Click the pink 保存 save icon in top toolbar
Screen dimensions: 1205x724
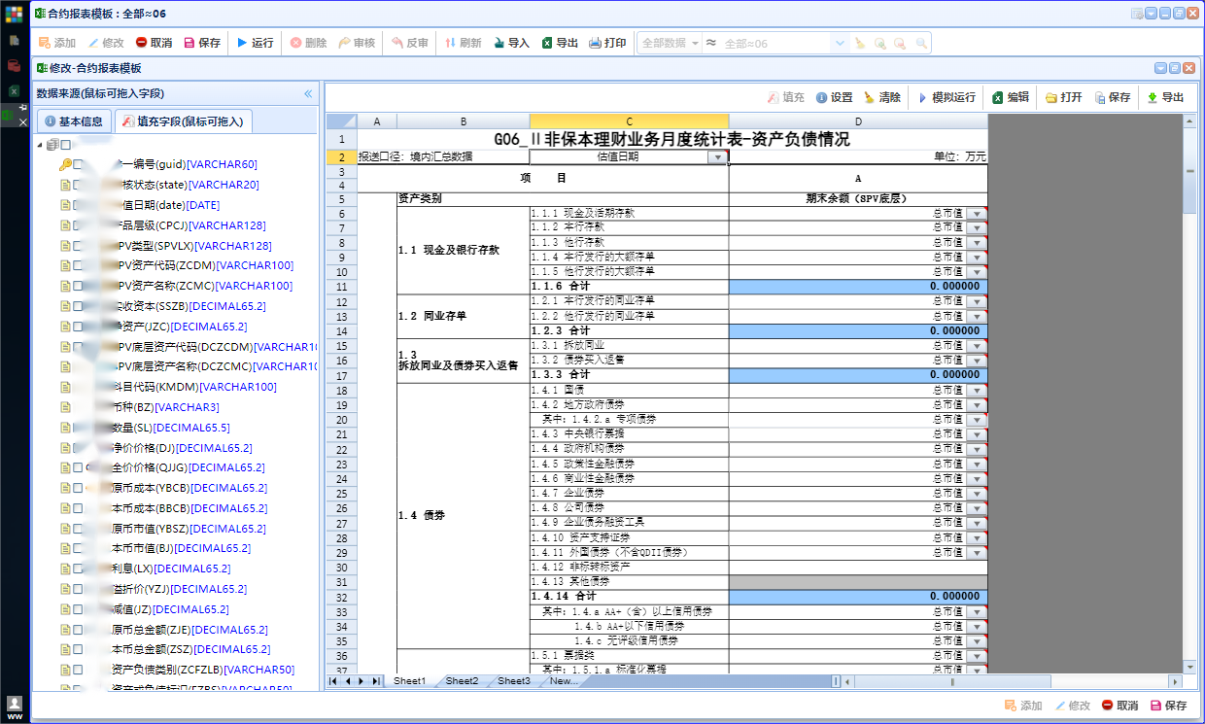tap(189, 43)
